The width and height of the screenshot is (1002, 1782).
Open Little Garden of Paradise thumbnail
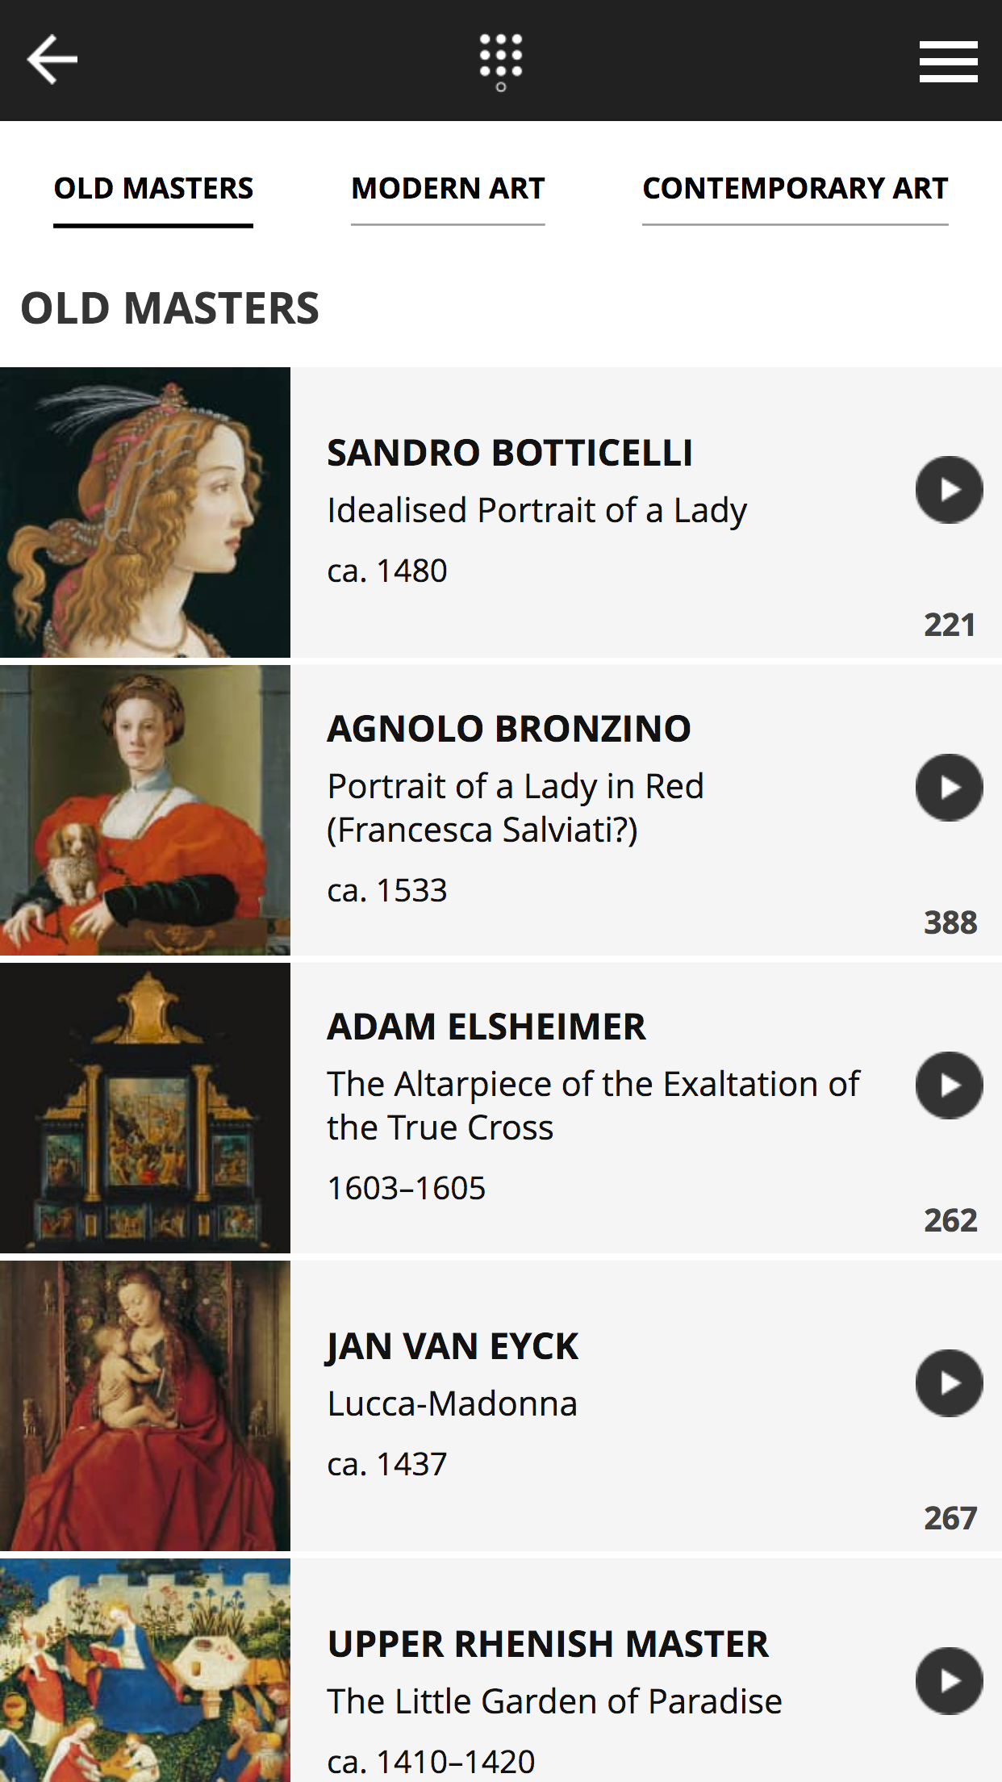[x=145, y=1671]
